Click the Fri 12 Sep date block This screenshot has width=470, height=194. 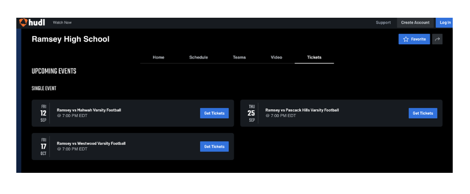(43, 113)
